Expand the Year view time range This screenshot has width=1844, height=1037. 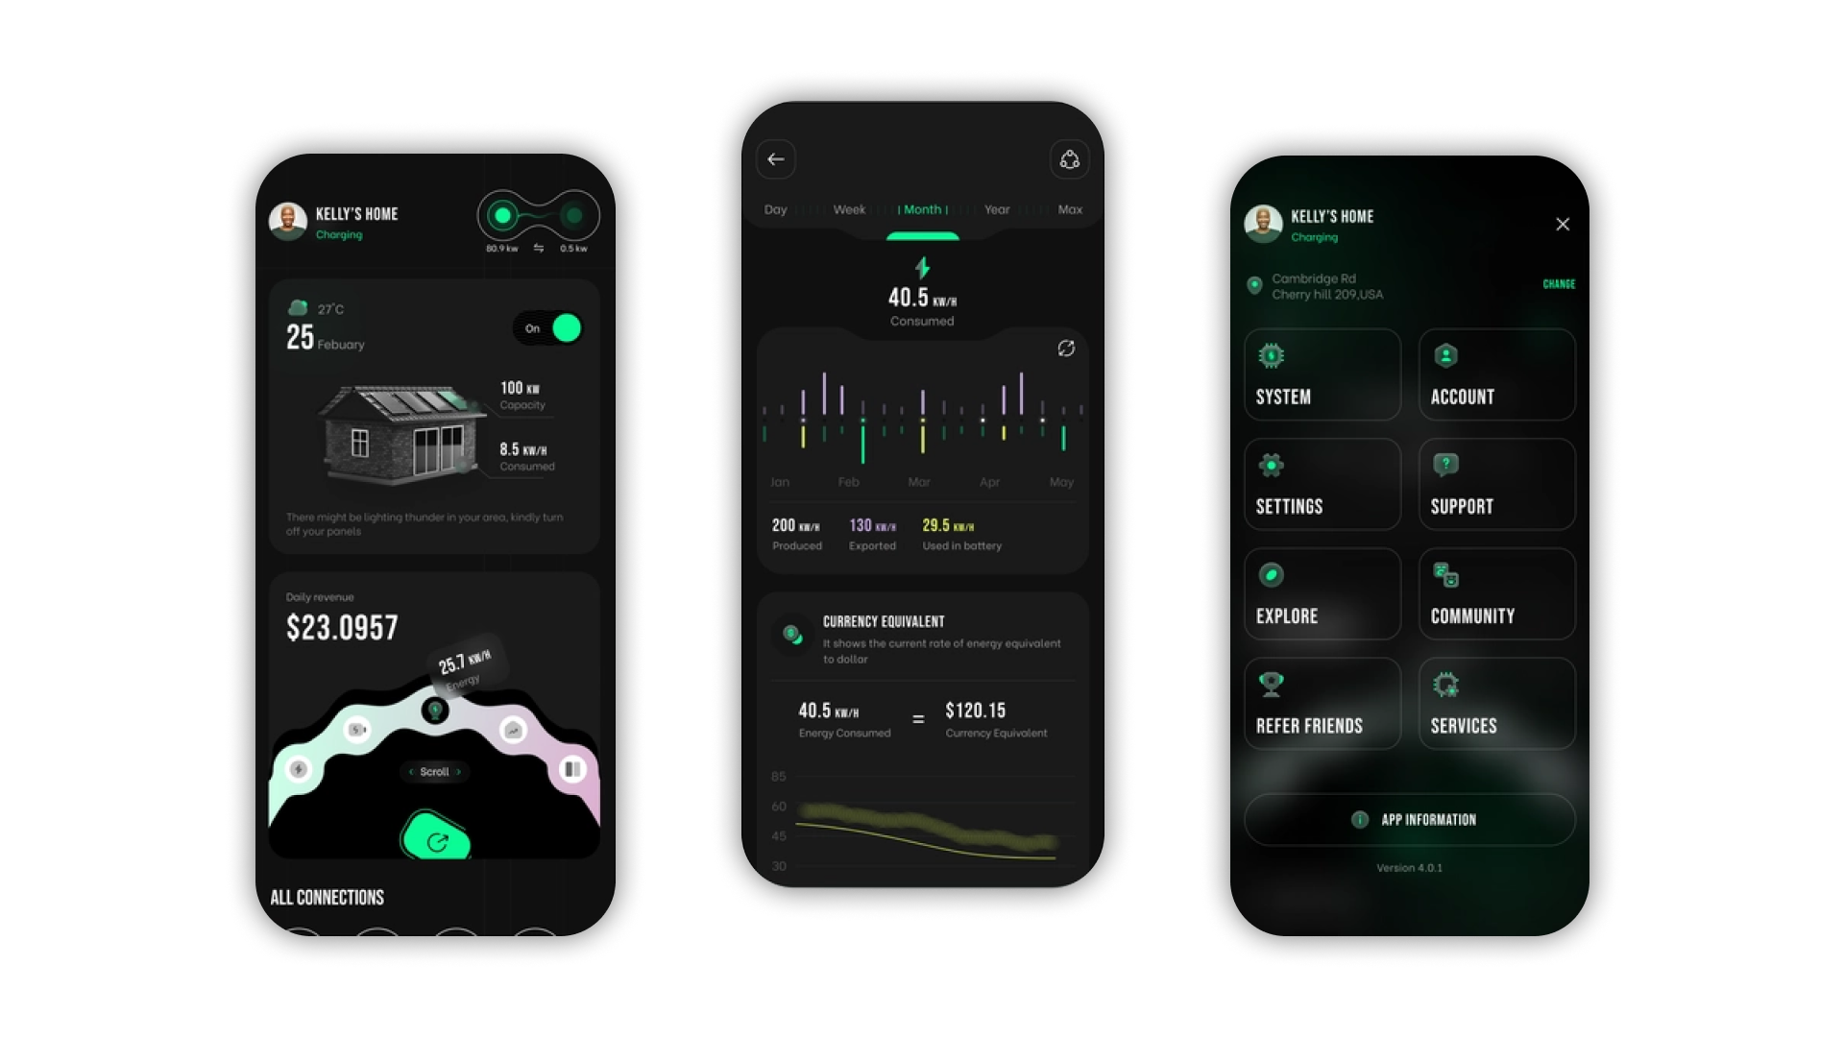pyautogui.click(x=994, y=209)
